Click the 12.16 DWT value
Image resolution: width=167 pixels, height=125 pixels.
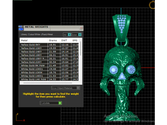point(65,45)
